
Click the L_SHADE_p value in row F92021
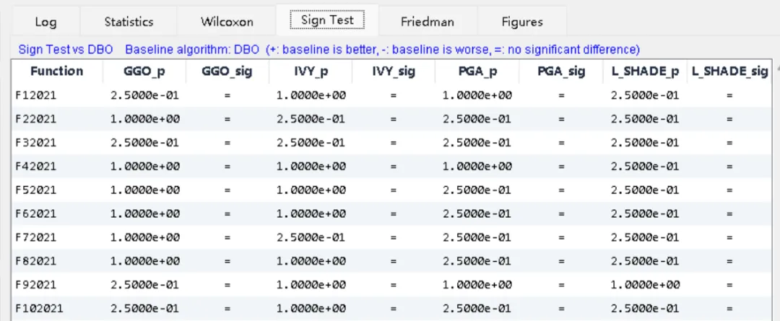[x=645, y=285]
